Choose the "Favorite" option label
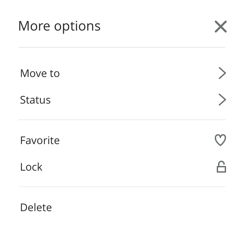This screenshot has width=246, height=245. pos(40,140)
